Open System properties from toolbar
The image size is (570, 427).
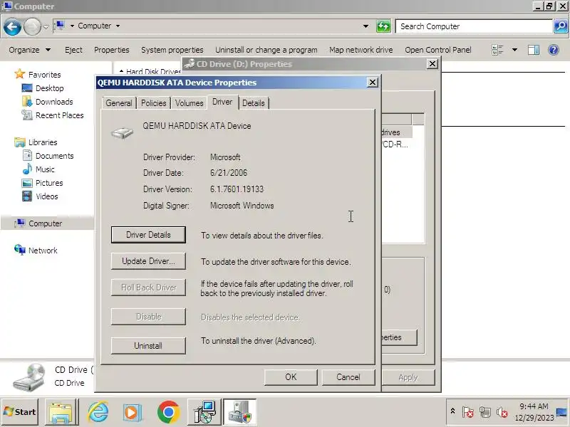tap(172, 50)
